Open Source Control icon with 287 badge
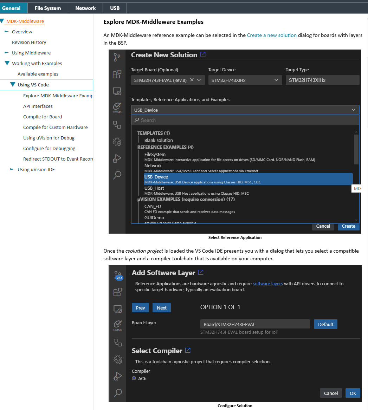Image resolution: width=368 pixels, height=410 pixels. coord(118,275)
